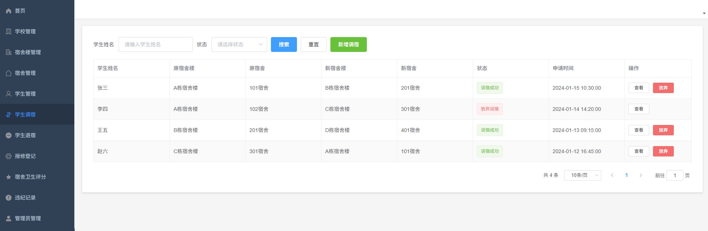Click the dormitory management house icon
This screenshot has height=231, width=708.
9,73
